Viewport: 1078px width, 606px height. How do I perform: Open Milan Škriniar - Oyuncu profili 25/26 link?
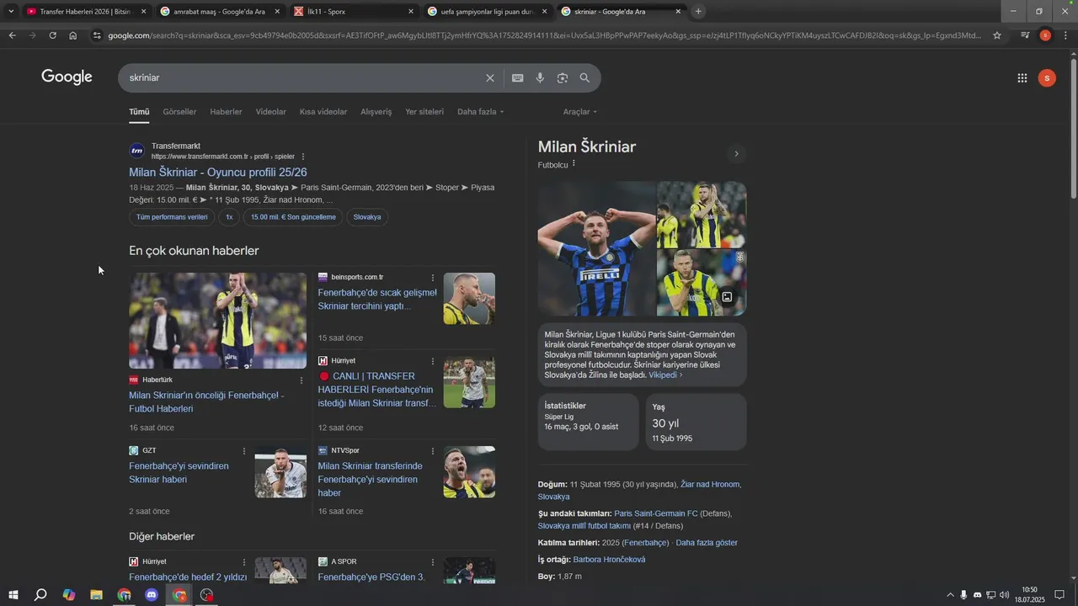pyautogui.click(x=217, y=173)
